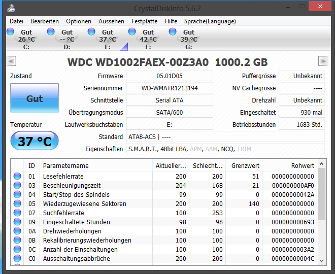Select drive D: in disk bar
Image resolution: width=335 pixels, height=274 pixels.
click(x=67, y=40)
